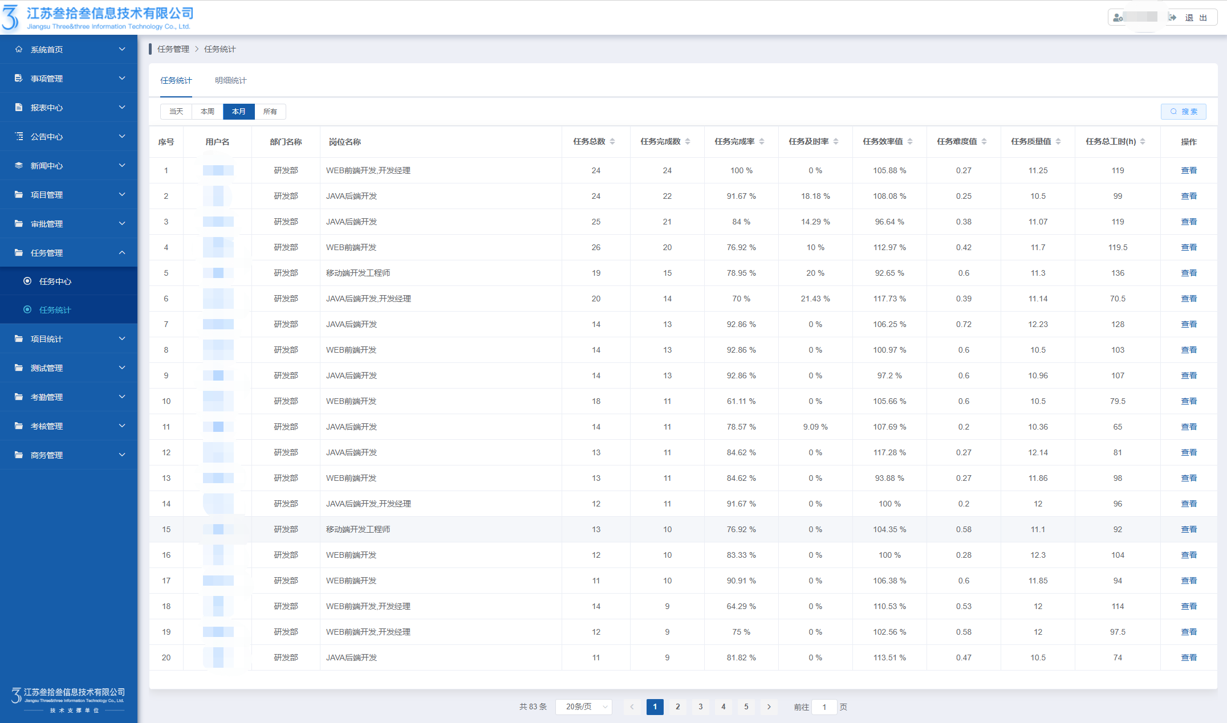The image size is (1227, 723).
Task: Click the 任务总工时(h) column sort icon
Action: pos(1143,142)
